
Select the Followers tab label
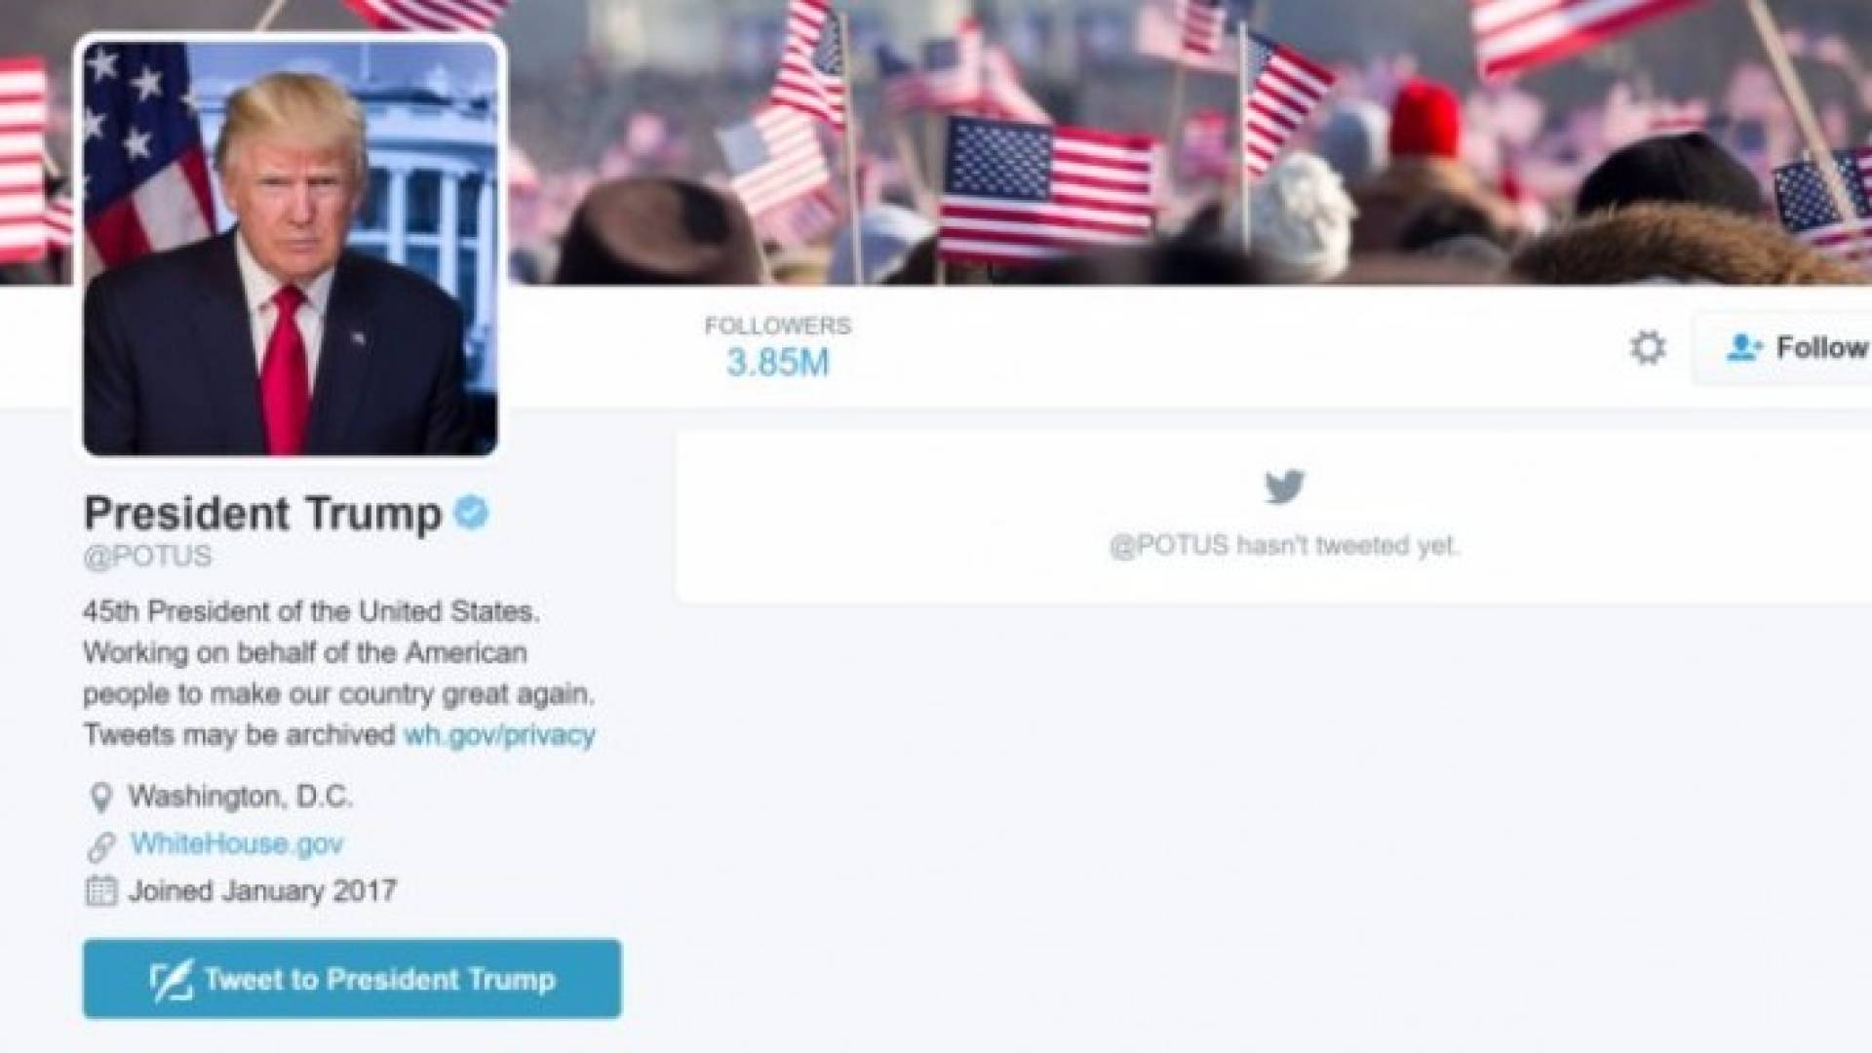[778, 326]
